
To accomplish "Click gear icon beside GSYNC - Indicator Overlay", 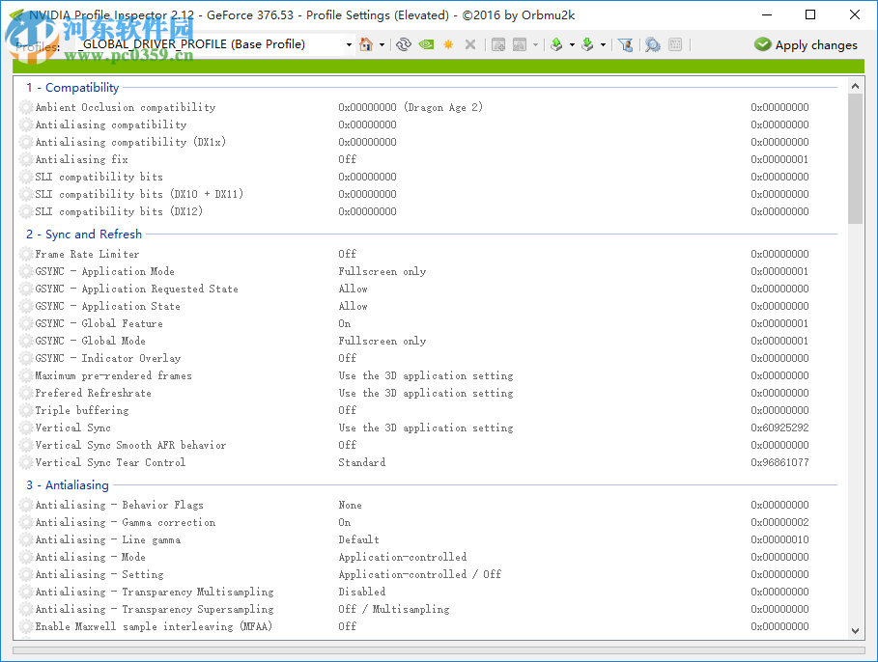I will pos(26,358).
